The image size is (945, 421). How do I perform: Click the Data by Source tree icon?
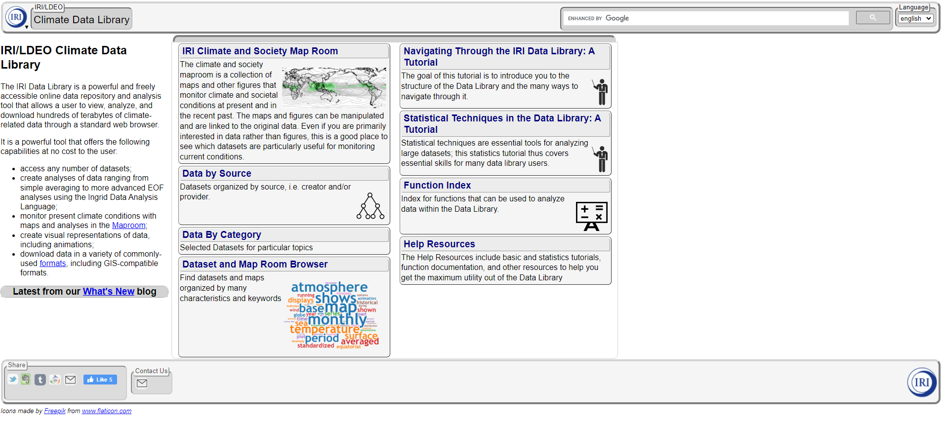tap(370, 206)
